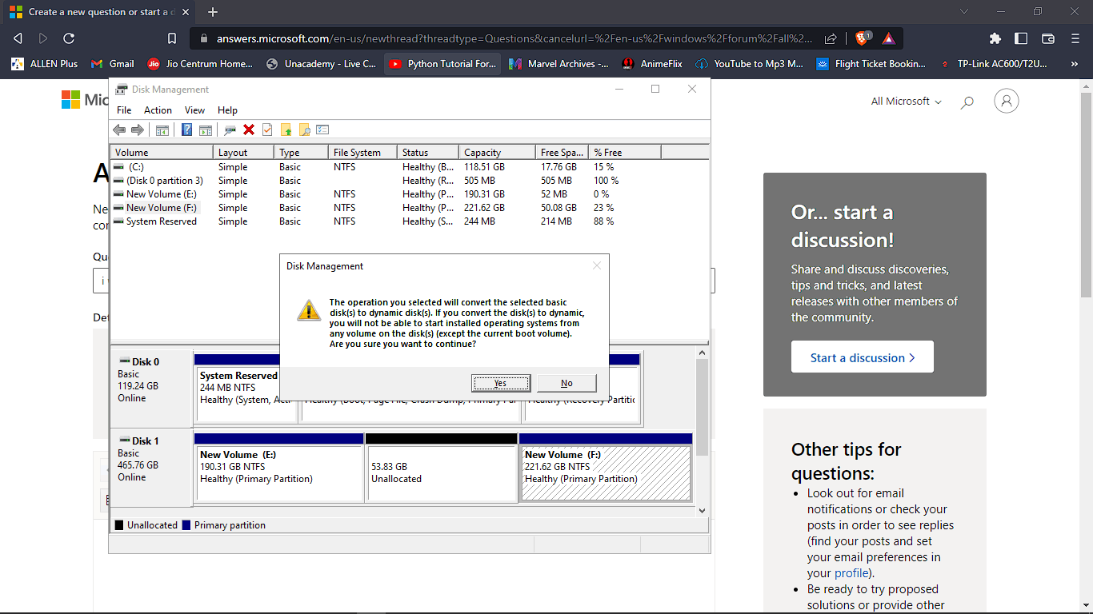This screenshot has height=614, width=1093.
Task: Click the browser address bar URL
Action: tap(514, 38)
